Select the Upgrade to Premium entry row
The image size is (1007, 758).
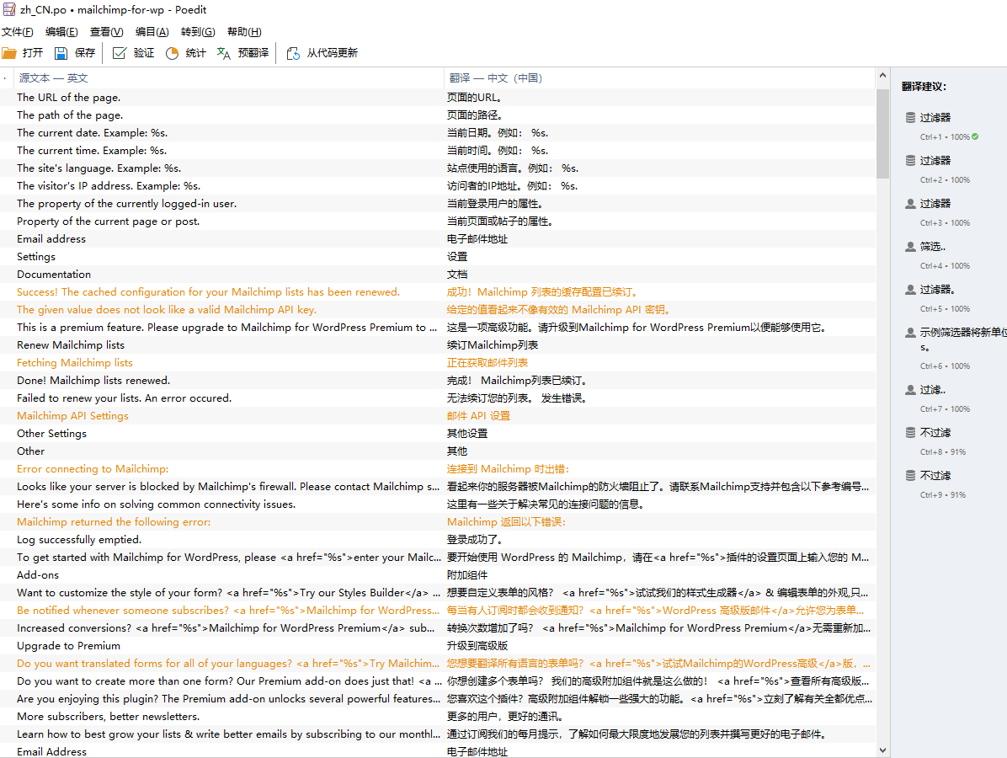pyautogui.click(x=253, y=645)
